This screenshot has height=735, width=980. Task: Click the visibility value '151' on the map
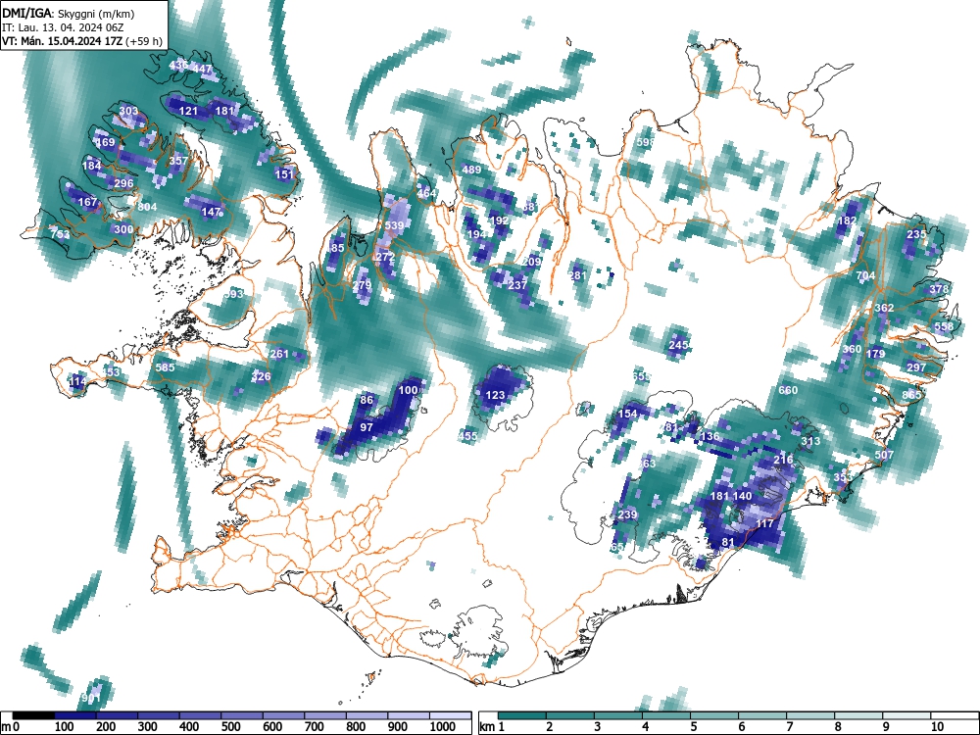[x=284, y=174]
